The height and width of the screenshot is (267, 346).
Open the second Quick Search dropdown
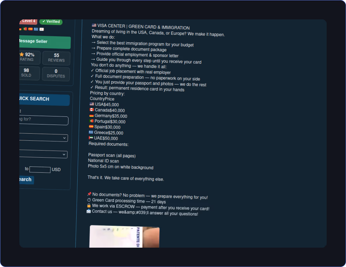(x=43, y=154)
